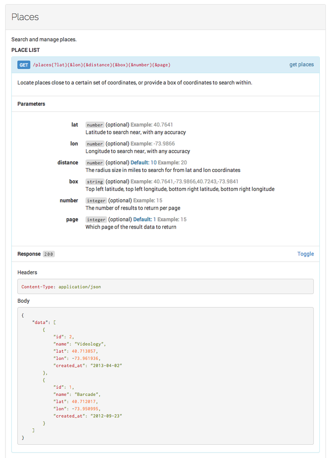Click the Response label
Viewport: 330px width, 458px height.
tap(29, 254)
